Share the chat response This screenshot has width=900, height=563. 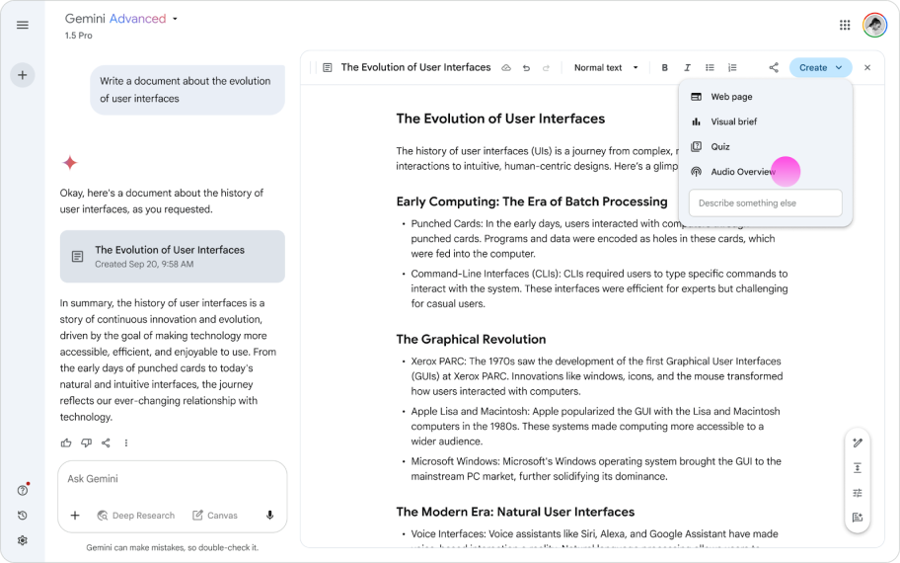pos(106,442)
